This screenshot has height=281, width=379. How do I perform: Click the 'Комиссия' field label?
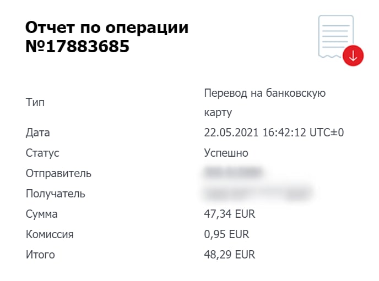[x=50, y=234]
